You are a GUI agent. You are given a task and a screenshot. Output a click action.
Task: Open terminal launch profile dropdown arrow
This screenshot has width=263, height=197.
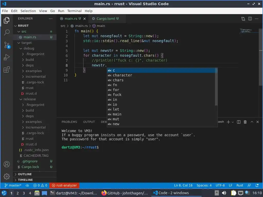(x=233, y=122)
